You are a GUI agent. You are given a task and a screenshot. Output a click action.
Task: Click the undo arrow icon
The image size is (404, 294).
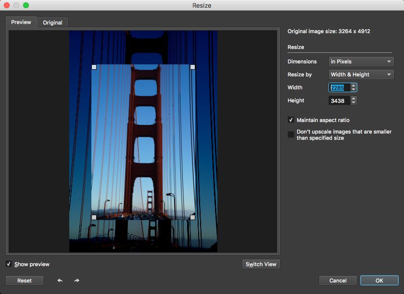point(60,281)
